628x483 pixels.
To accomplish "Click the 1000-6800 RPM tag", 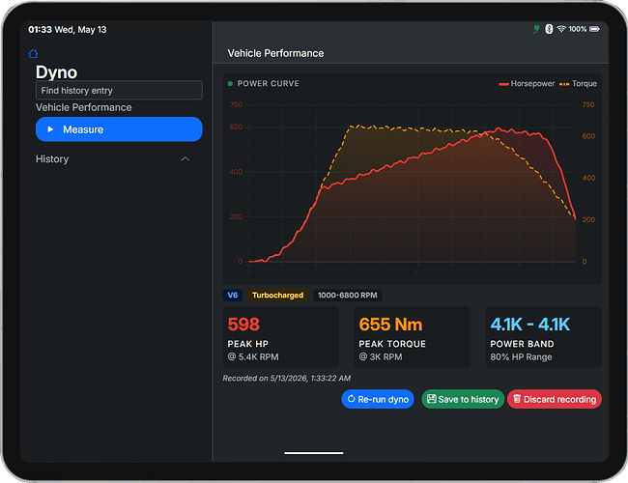I will click(x=347, y=296).
